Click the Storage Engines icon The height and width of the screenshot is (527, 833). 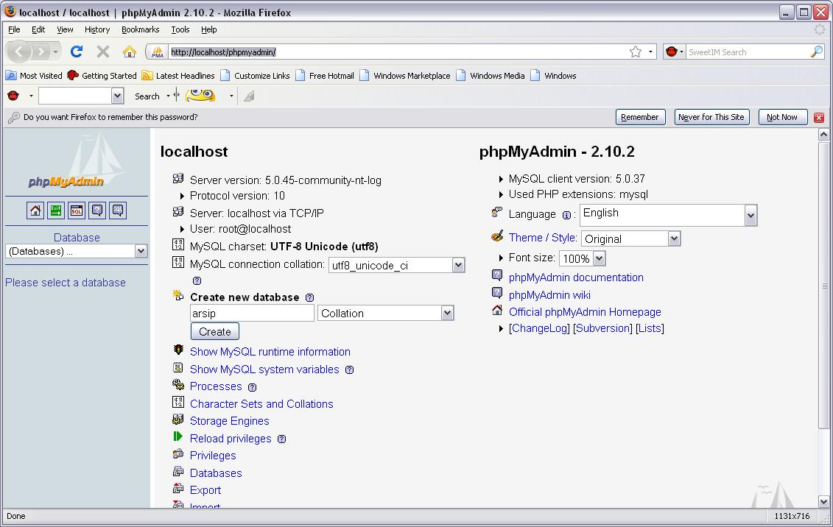tap(178, 420)
